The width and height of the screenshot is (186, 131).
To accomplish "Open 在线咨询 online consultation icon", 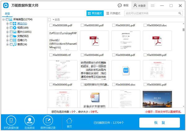I will (x=29, y=121).
